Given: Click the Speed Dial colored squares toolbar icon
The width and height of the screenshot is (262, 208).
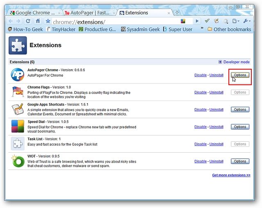Looking at the screenshot, I should (183, 21).
